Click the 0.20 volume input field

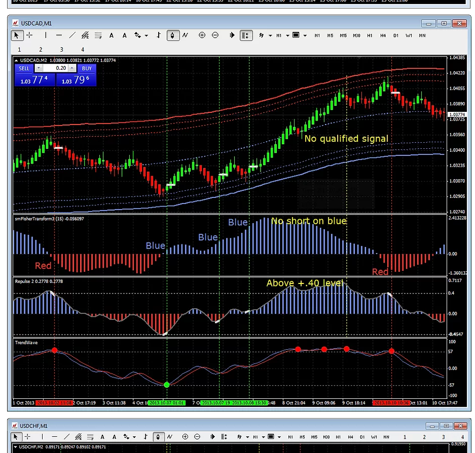(55, 68)
